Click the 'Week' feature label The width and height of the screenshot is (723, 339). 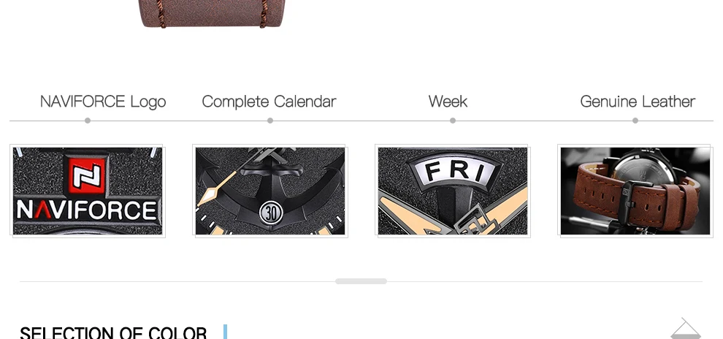[x=448, y=102]
